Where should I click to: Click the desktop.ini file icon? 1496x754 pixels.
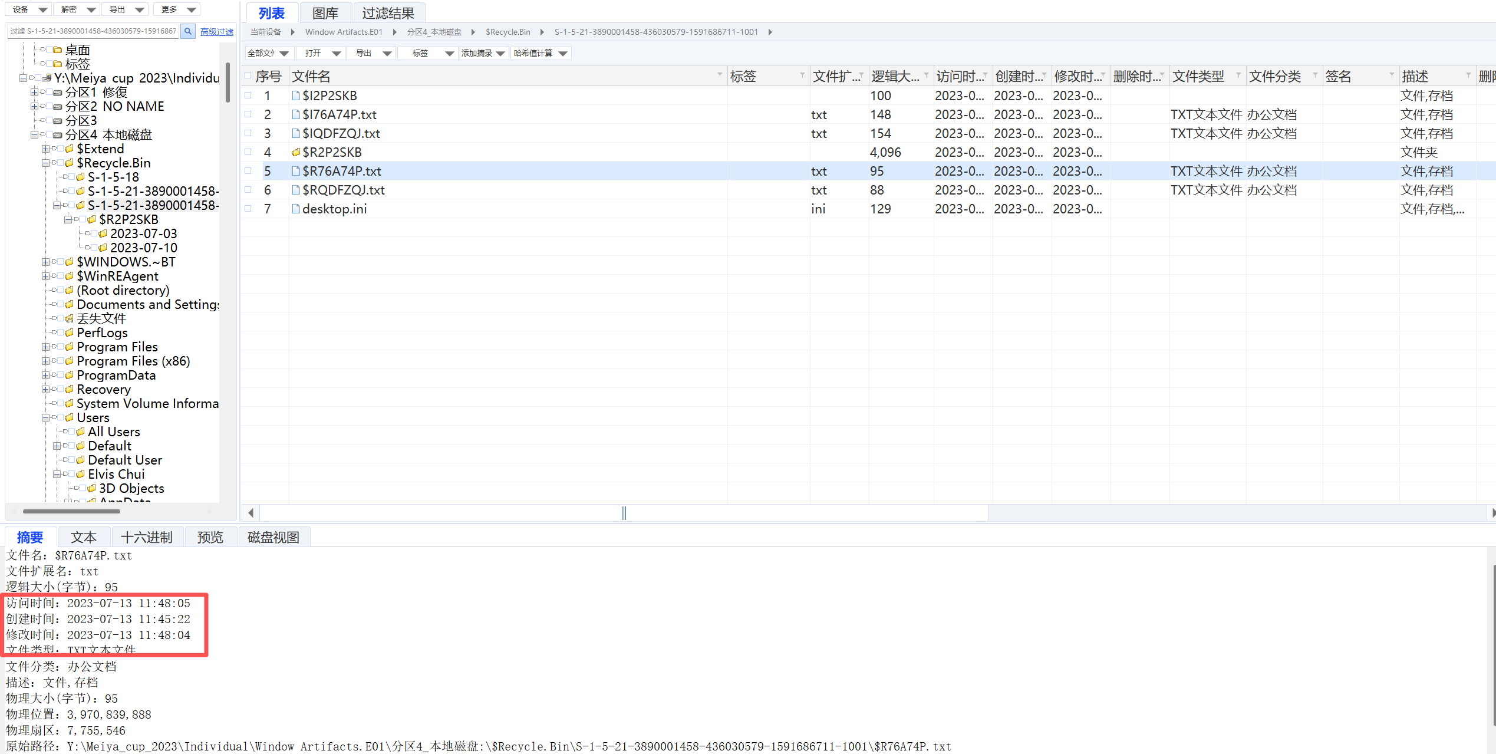coord(296,209)
